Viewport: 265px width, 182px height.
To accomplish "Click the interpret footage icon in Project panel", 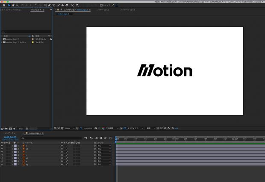I will coord(2,129).
